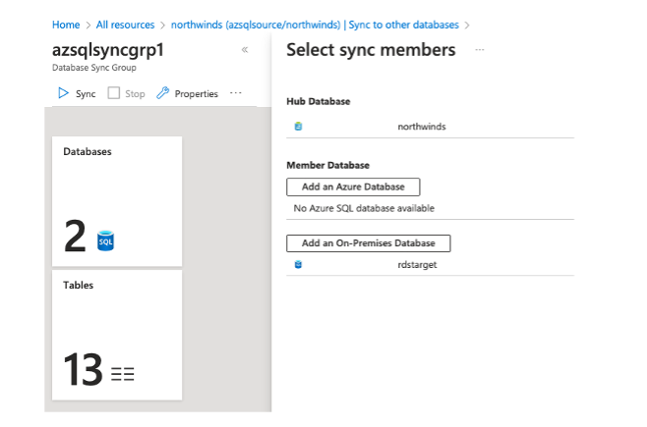Image resolution: width=647 pixels, height=427 pixels.
Task: Click 'No Azure SQL database available' text
Action: (x=364, y=208)
